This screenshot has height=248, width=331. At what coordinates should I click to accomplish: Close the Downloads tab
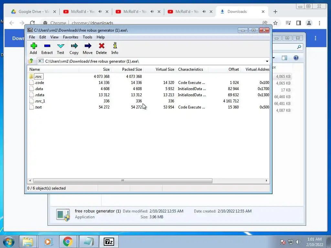263,12
